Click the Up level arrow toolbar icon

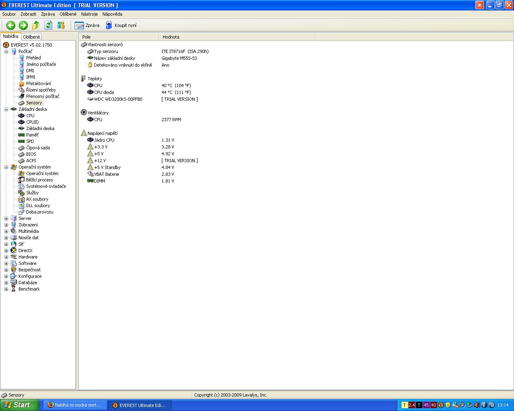tap(36, 25)
